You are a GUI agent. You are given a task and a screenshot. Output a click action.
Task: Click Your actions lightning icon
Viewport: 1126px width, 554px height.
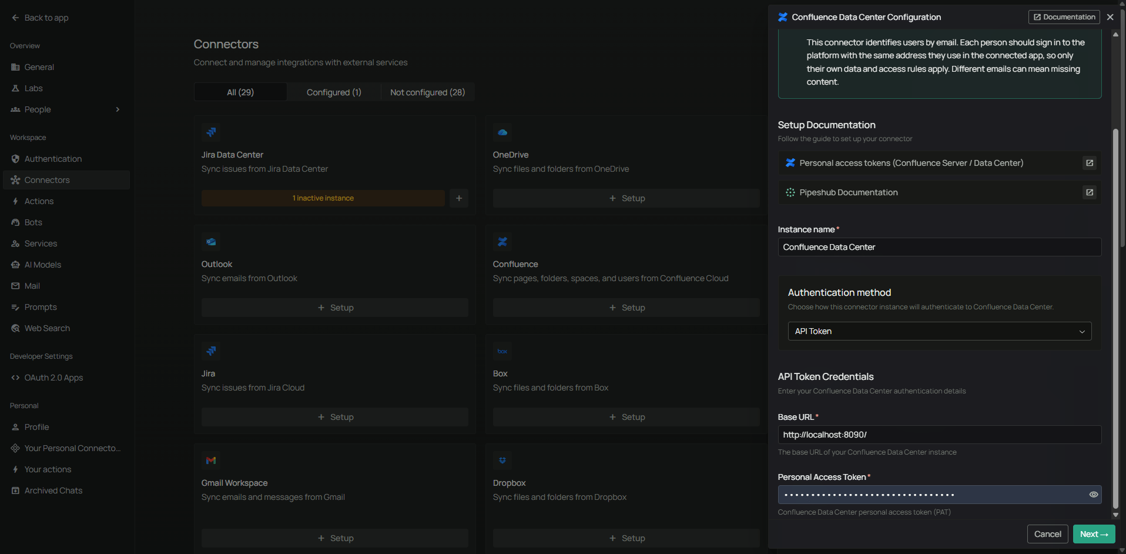(x=15, y=469)
